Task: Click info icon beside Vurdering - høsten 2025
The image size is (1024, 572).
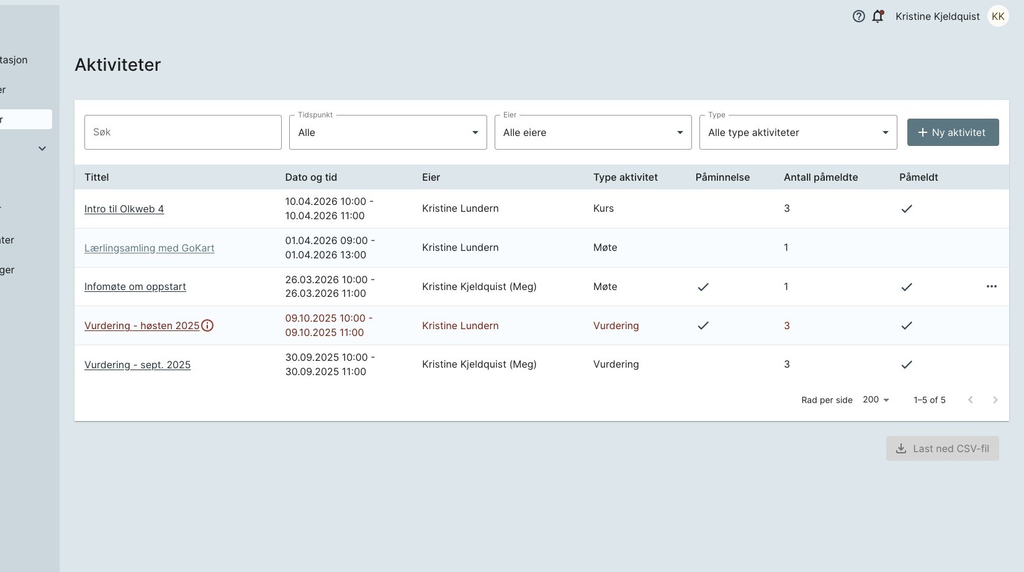Action: tap(208, 325)
